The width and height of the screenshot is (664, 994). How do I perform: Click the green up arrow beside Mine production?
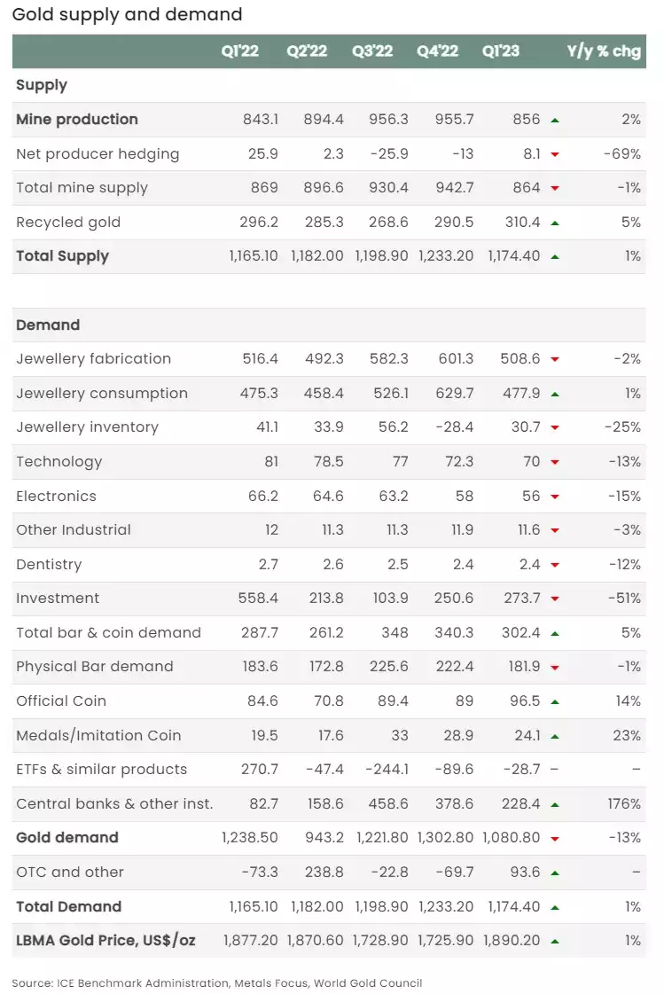coord(555,120)
